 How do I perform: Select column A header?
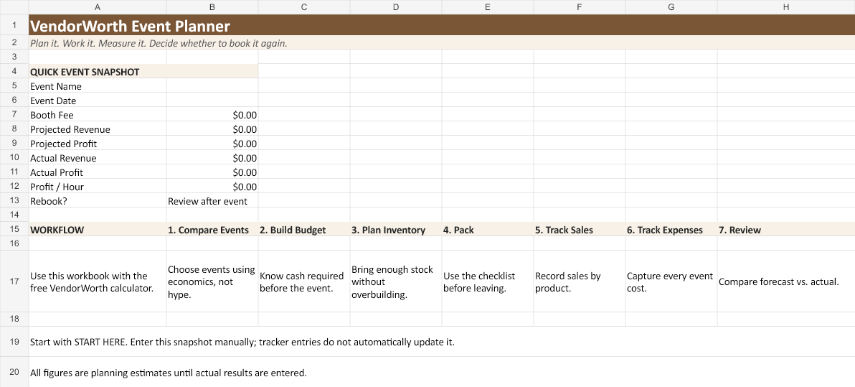97,7
